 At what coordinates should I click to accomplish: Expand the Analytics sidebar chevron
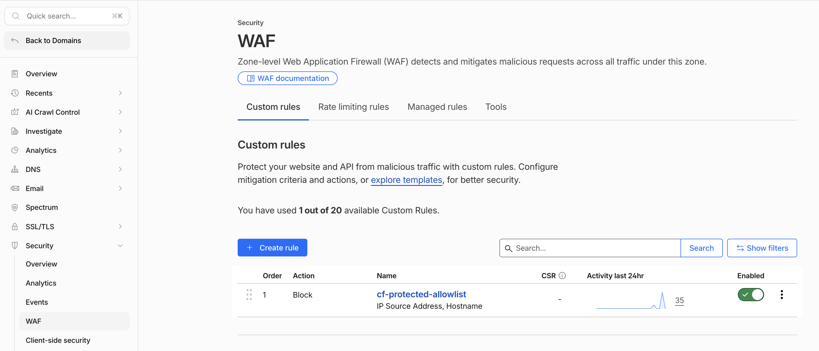120,150
